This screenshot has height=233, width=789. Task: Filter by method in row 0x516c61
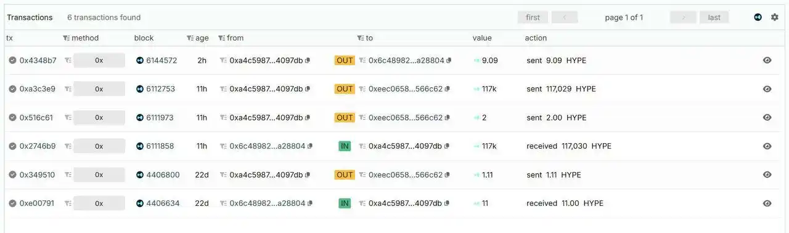pos(68,117)
